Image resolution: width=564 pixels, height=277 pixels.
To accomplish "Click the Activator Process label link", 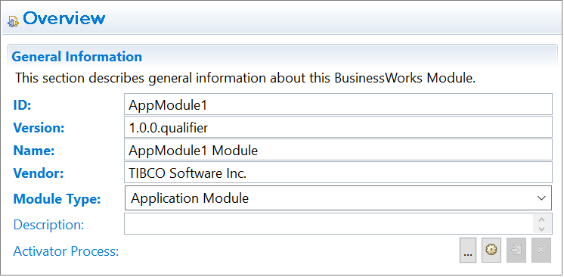I will point(66,251).
